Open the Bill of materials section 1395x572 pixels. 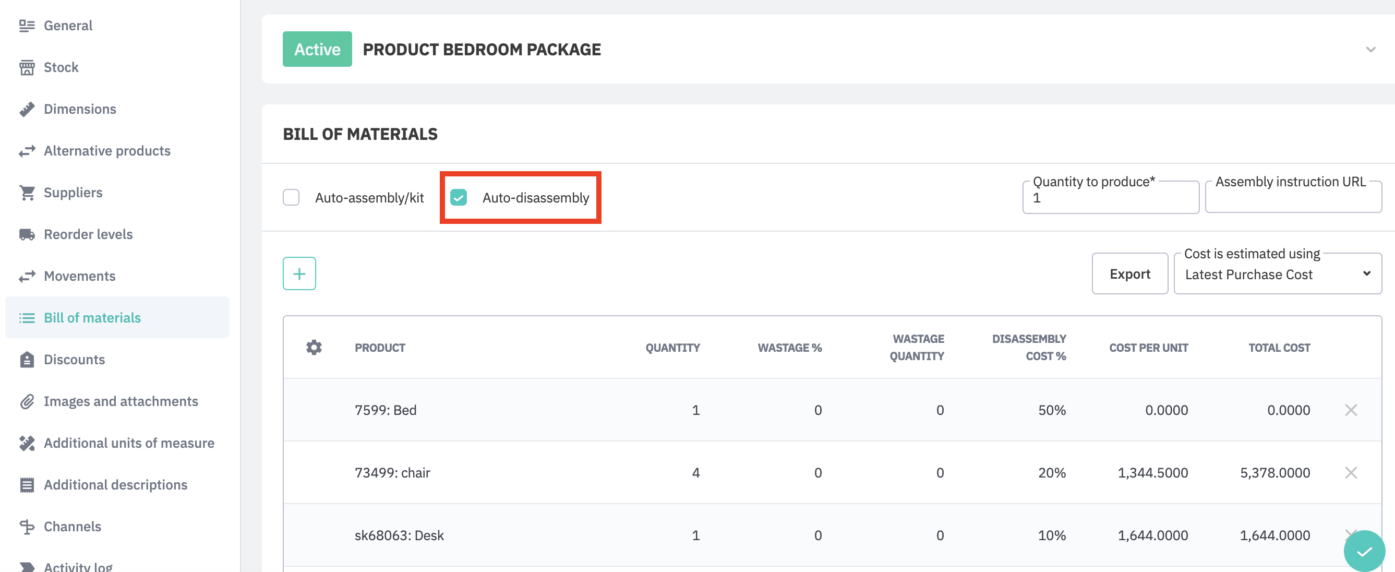click(x=92, y=317)
